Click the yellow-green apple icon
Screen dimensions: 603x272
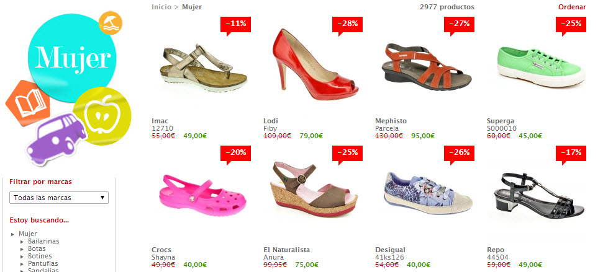click(102, 116)
